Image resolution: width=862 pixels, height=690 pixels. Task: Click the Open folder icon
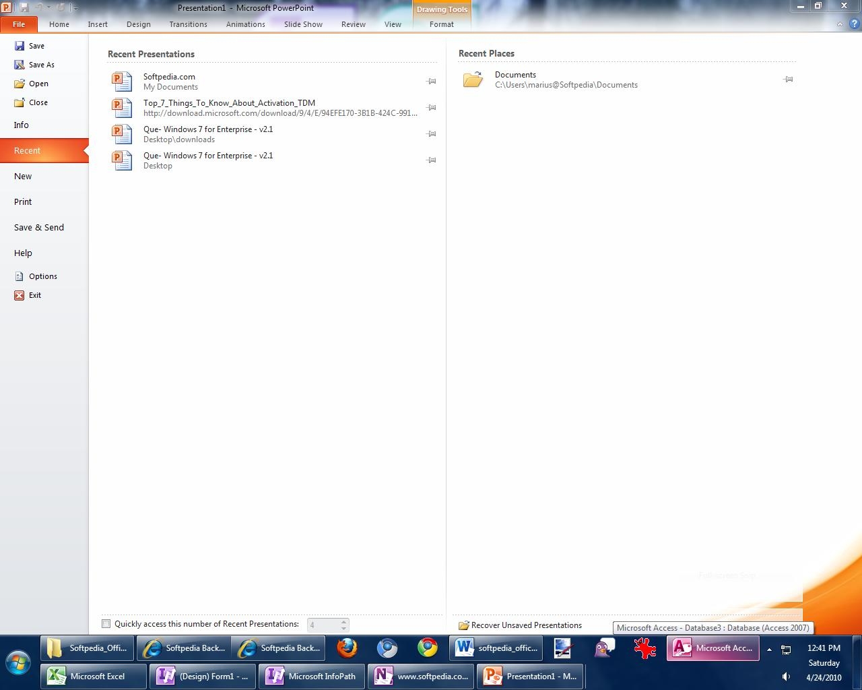coord(20,84)
